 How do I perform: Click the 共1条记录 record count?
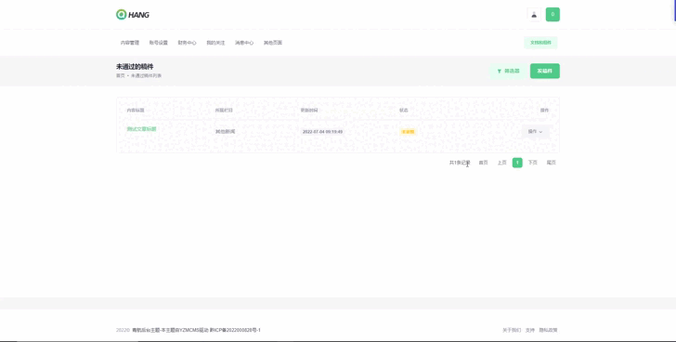click(x=460, y=163)
